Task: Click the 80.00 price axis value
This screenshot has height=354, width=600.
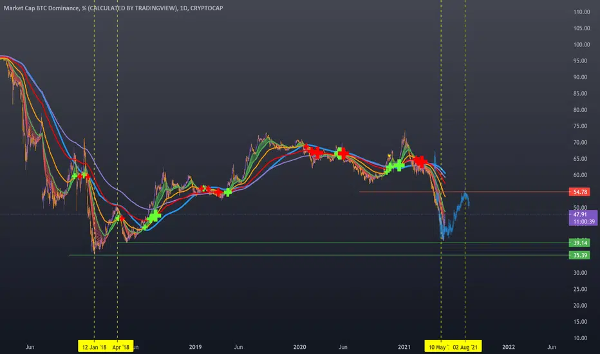Action: coord(580,110)
